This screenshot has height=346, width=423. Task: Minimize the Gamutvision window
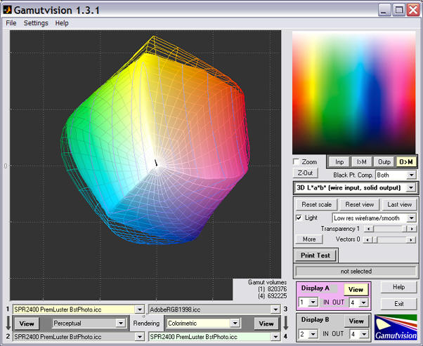[x=384, y=11]
